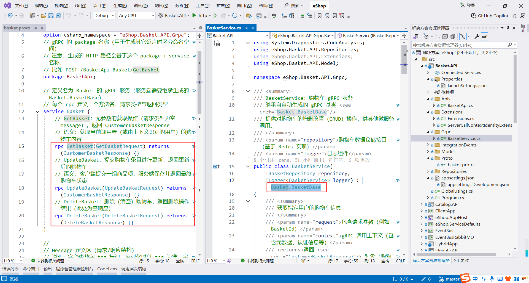This screenshot has height=283, width=529.
Task: Open the Git menu
Action: tap(80, 5)
